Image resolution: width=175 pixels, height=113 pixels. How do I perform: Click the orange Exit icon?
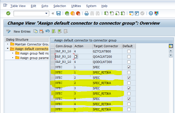73,13
